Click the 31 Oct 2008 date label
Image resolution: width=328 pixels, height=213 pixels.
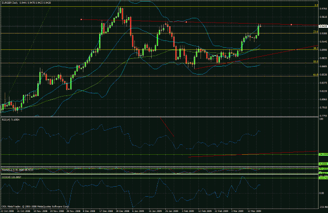coord(24,211)
